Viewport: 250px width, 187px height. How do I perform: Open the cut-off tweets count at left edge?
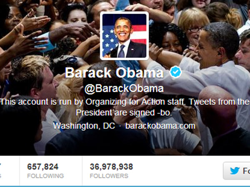[0, 167]
